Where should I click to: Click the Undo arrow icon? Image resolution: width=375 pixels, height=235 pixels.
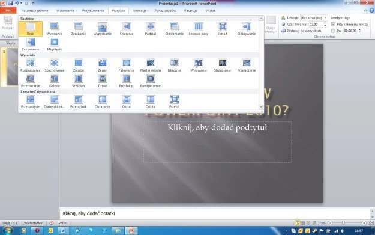(17, 4)
